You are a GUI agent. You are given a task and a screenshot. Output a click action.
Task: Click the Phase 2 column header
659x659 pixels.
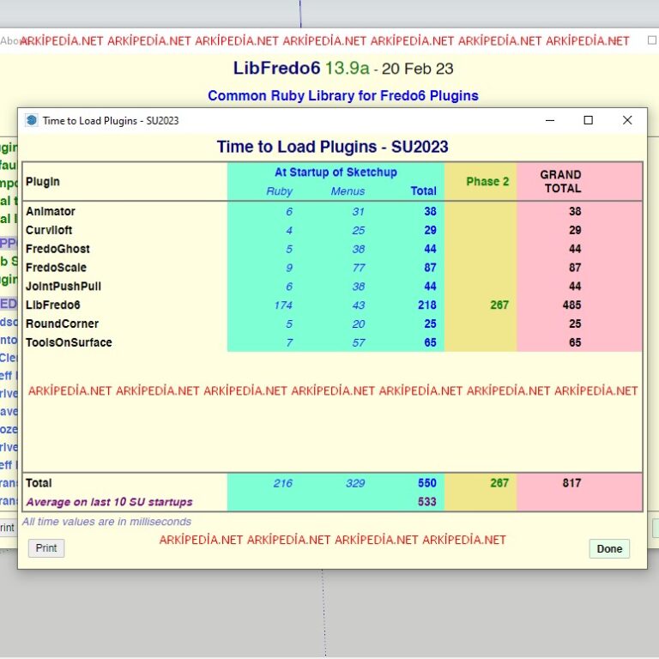487,182
